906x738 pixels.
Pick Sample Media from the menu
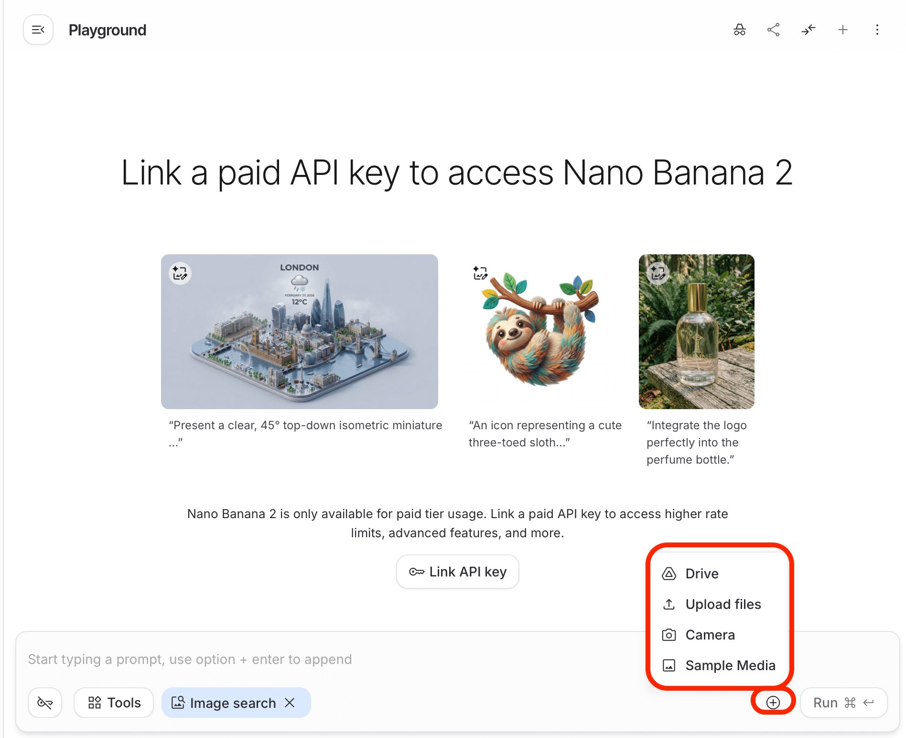730,665
